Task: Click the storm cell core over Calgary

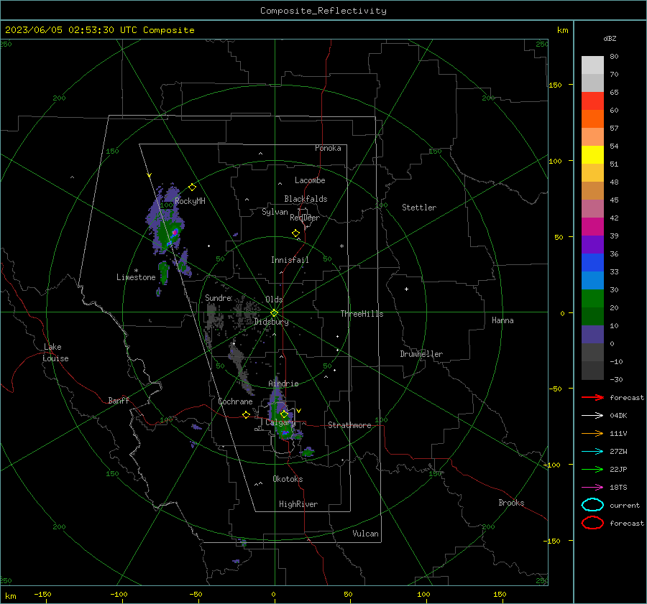Action: coord(285,432)
